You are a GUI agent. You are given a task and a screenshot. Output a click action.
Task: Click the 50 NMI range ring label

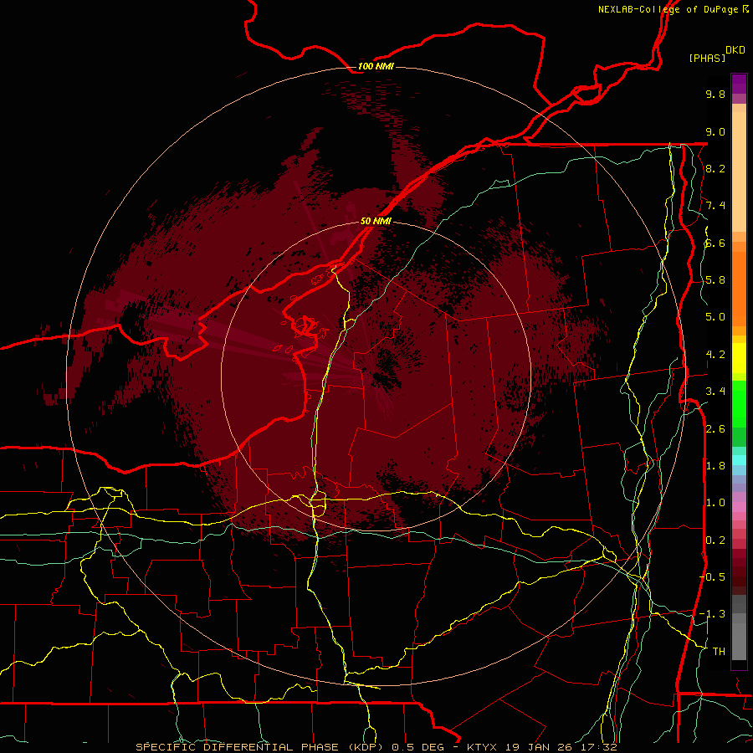coord(376,221)
